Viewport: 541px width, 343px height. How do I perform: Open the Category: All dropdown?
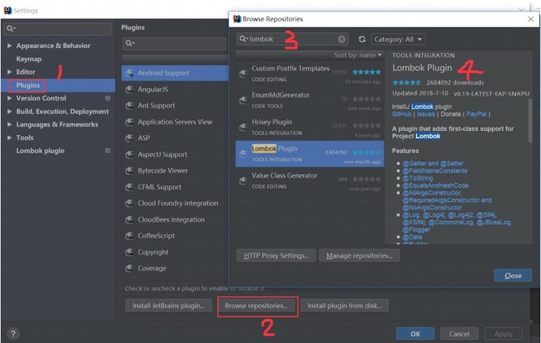click(x=398, y=39)
